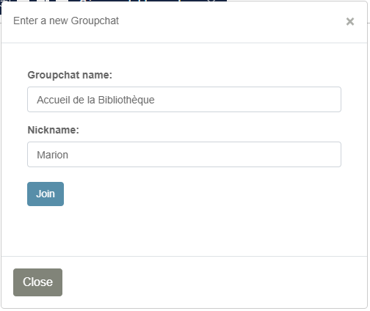Join the groupchat as Marion
370x311 pixels.
coord(46,194)
